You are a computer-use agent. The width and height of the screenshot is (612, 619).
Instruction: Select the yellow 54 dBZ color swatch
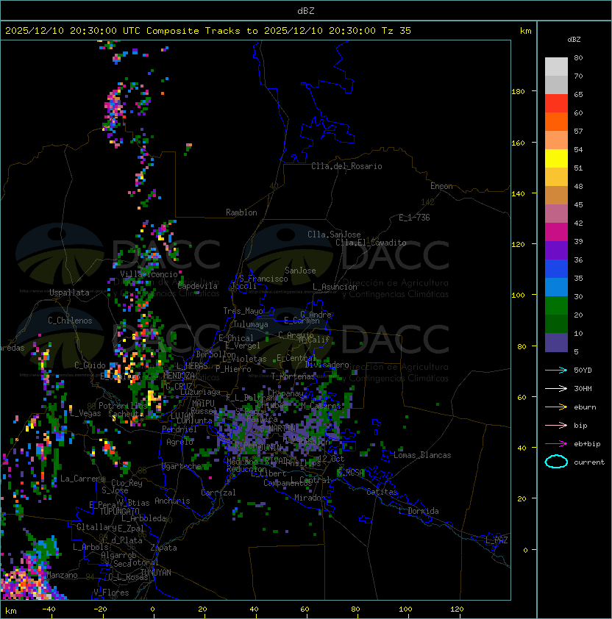pos(556,158)
